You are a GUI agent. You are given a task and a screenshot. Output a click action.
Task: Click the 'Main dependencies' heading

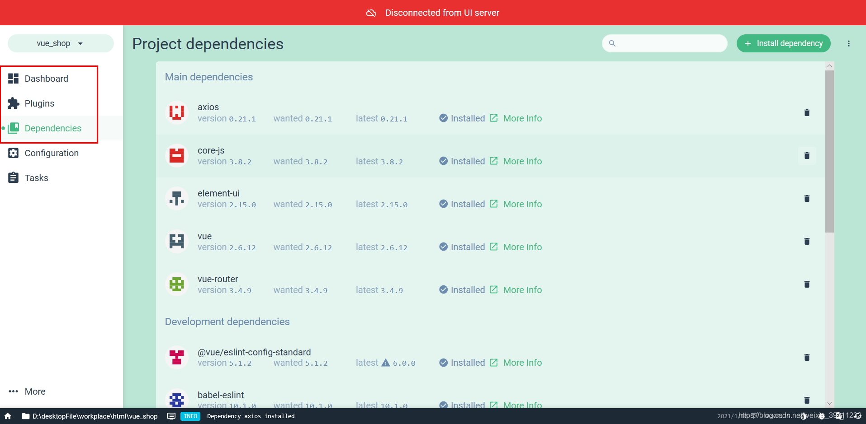tap(209, 77)
